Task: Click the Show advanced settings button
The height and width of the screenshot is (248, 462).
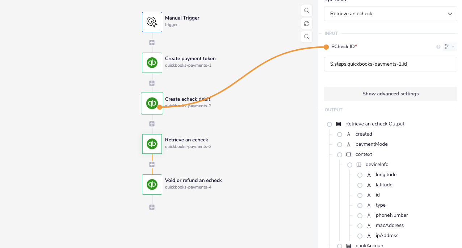Action: click(x=390, y=94)
